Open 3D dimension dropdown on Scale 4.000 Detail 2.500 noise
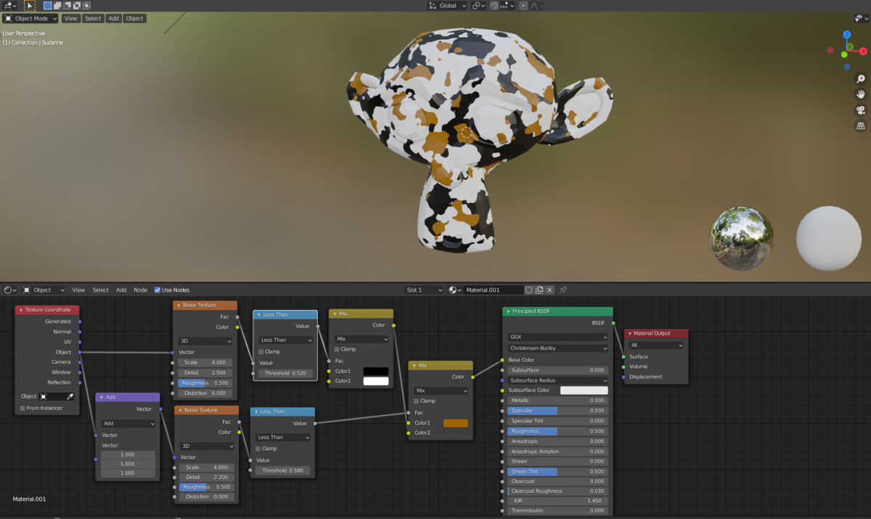Screen dimensions: 871x519 (205, 341)
